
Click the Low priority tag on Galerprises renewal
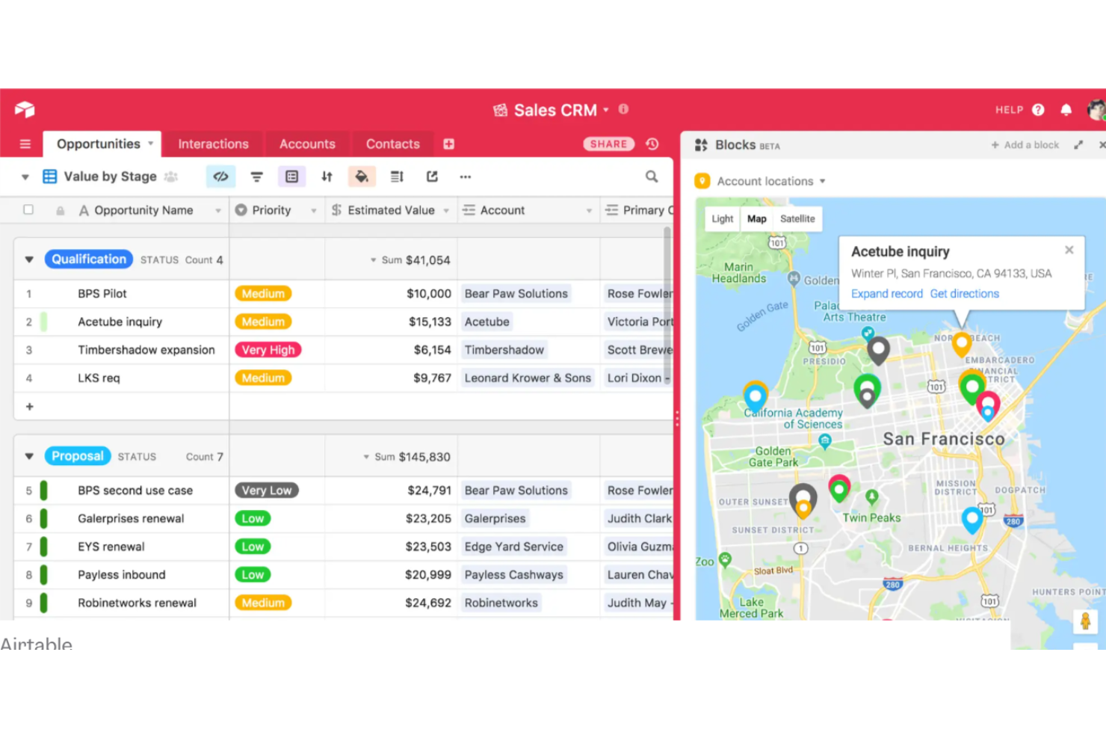[x=253, y=519]
